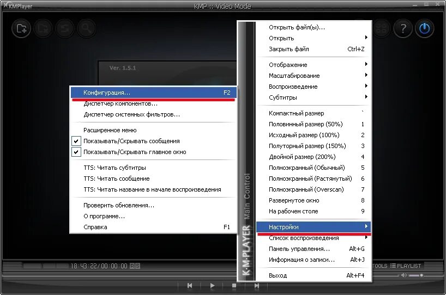Expand the Масштабирование submenu
The height and width of the screenshot is (295, 446).
coord(314,76)
